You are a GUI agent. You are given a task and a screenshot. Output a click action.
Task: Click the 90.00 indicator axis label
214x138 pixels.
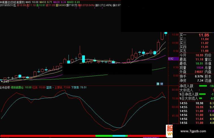click(175, 90)
